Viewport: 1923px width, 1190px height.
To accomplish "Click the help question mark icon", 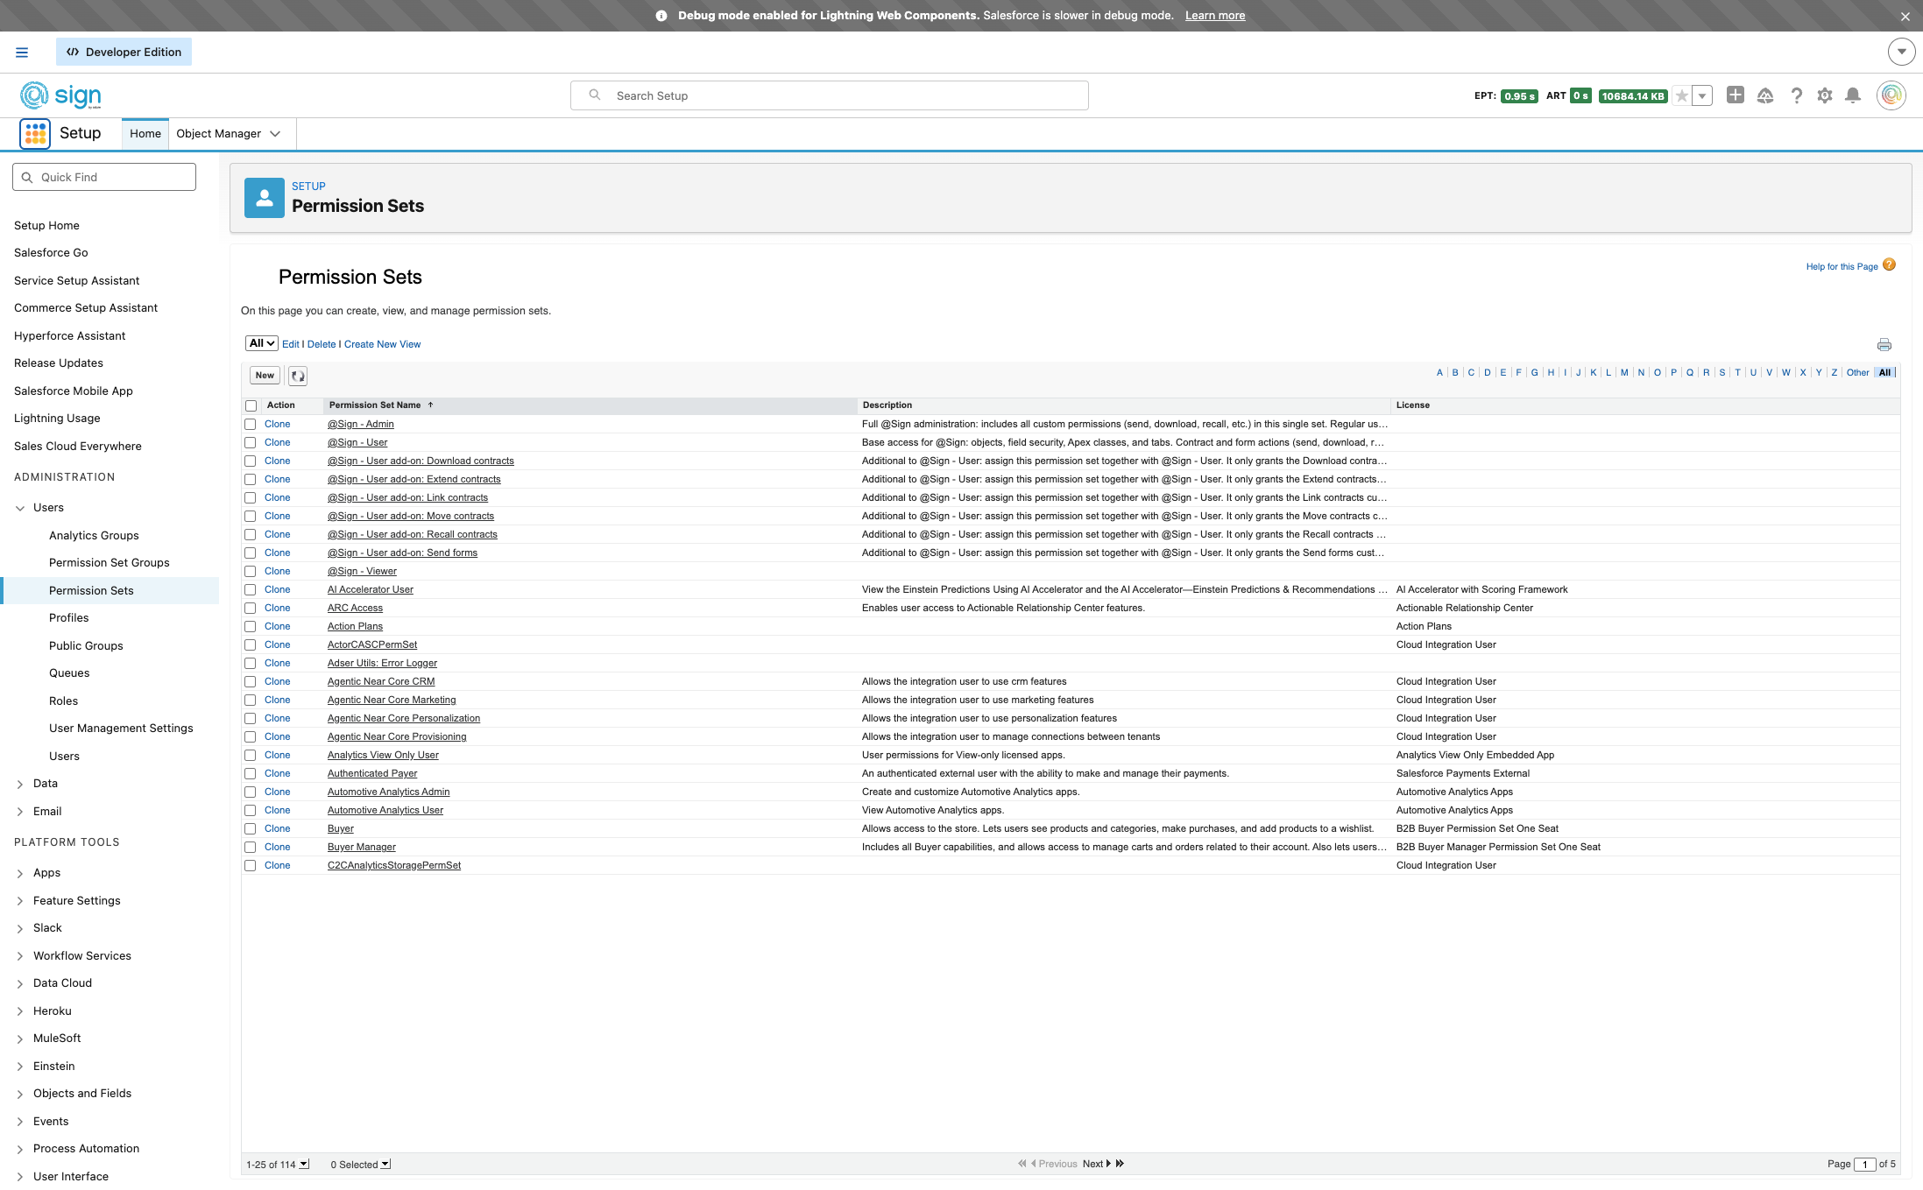I will pyautogui.click(x=1797, y=95).
